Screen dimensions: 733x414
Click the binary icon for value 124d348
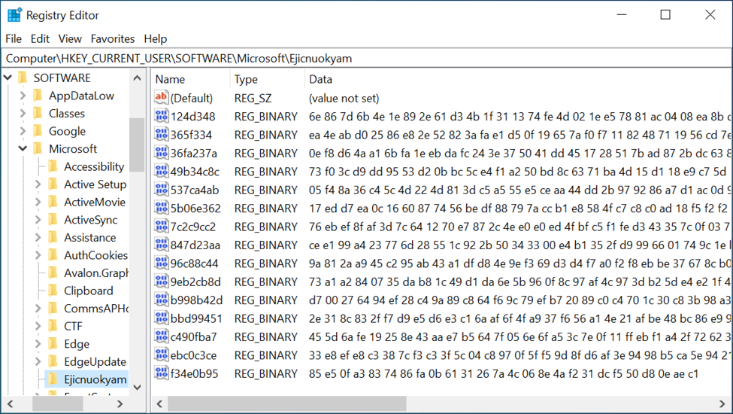click(161, 117)
